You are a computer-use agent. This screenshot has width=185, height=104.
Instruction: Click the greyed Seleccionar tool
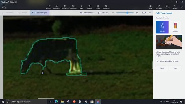8,13
